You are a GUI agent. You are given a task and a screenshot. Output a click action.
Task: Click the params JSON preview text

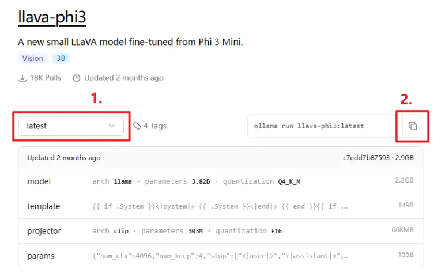coord(220,256)
